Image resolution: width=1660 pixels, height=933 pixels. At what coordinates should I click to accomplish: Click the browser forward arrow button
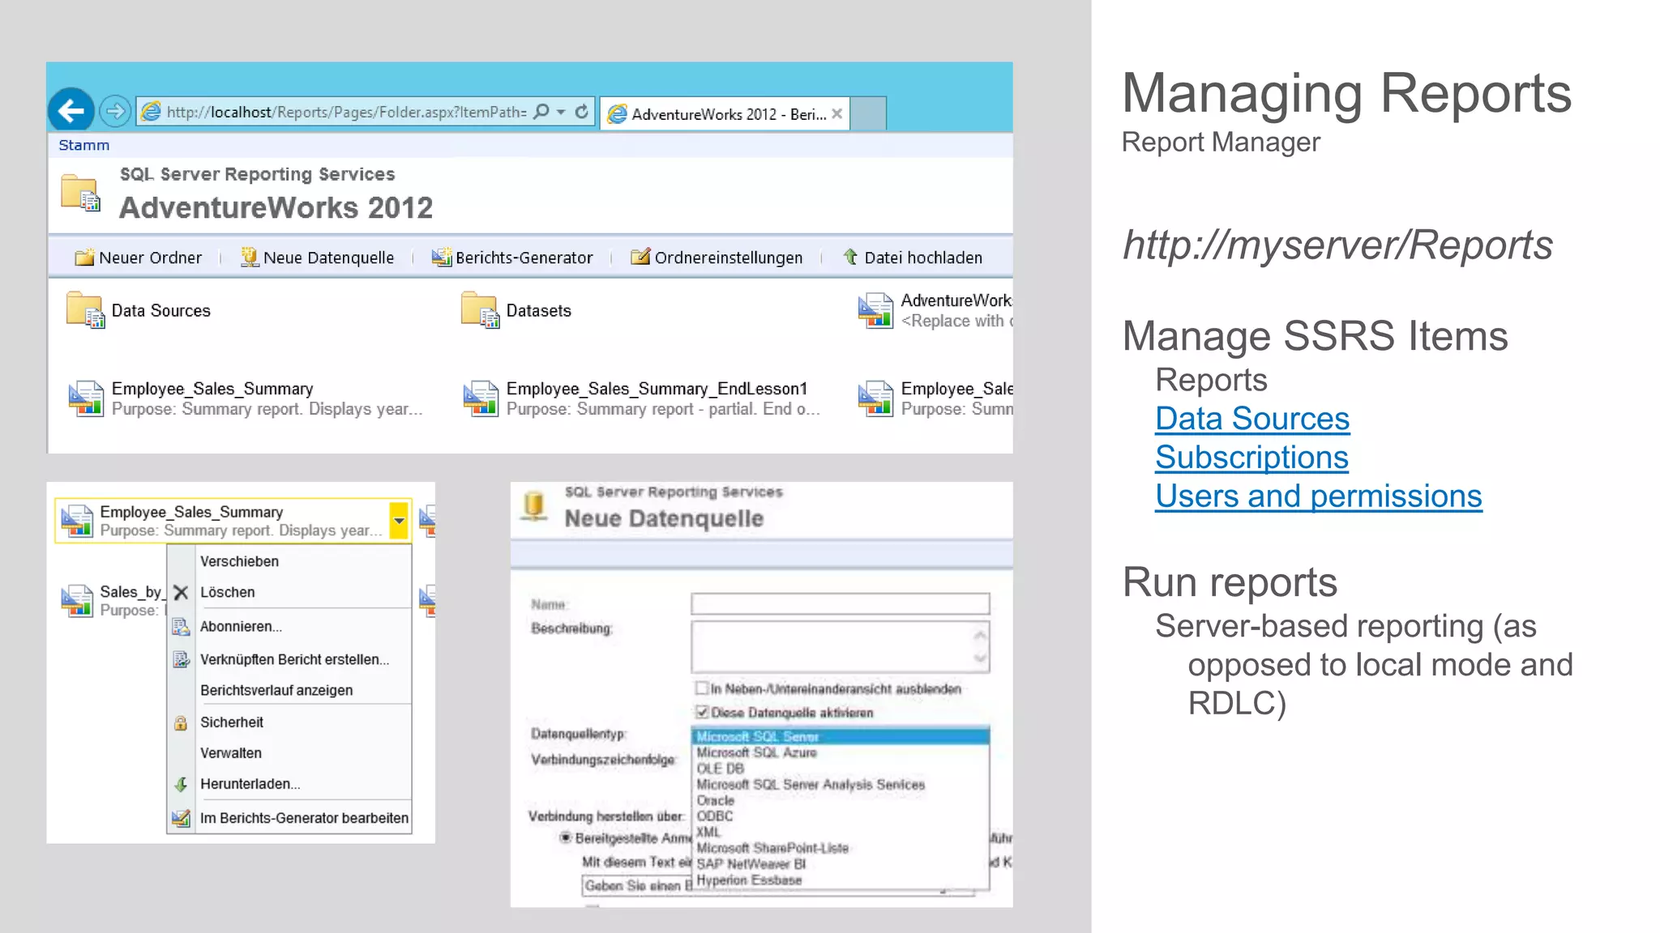(115, 111)
